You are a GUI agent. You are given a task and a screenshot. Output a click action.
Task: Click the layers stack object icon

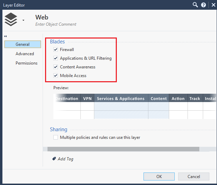pos(11,20)
